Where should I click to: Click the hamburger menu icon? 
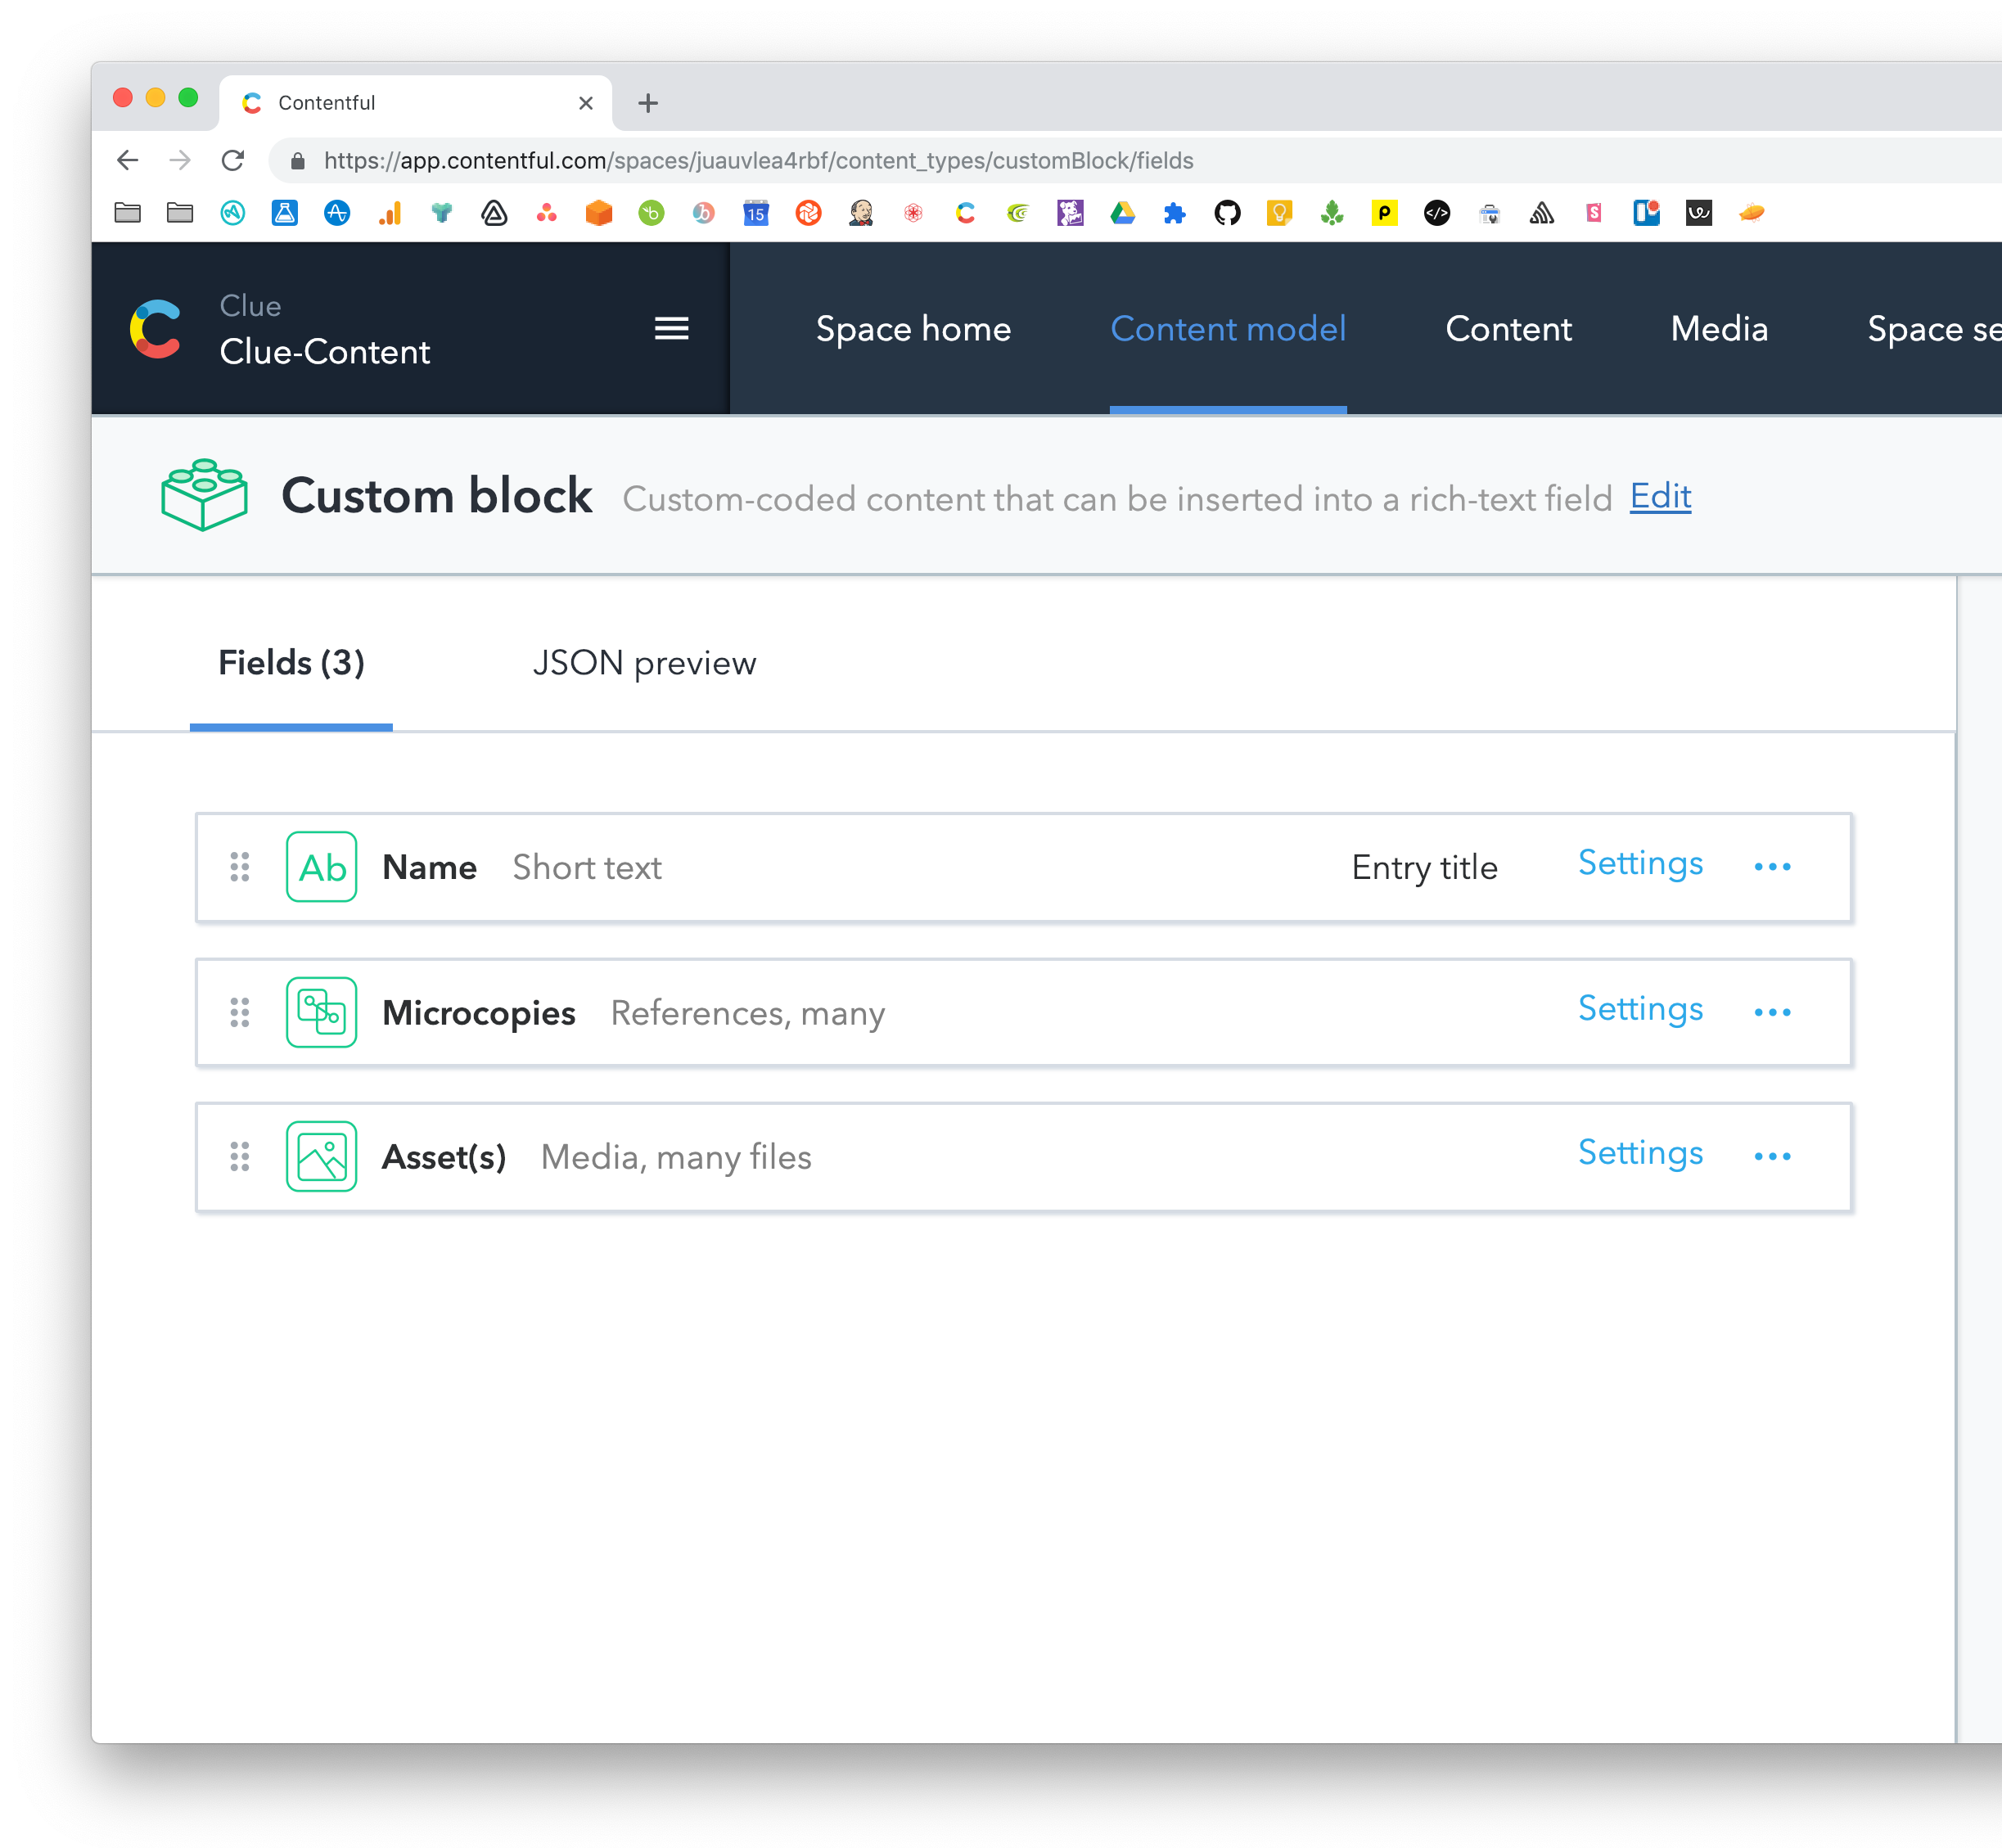pyautogui.click(x=671, y=327)
